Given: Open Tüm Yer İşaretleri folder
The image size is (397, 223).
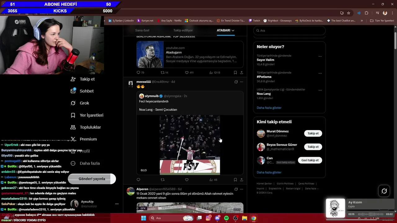Looking at the screenshot, I should pos(382,21).
